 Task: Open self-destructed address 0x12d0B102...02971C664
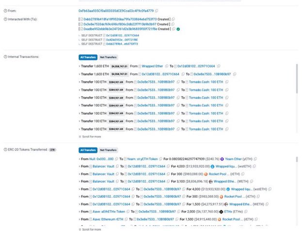[x=123, y=35]
